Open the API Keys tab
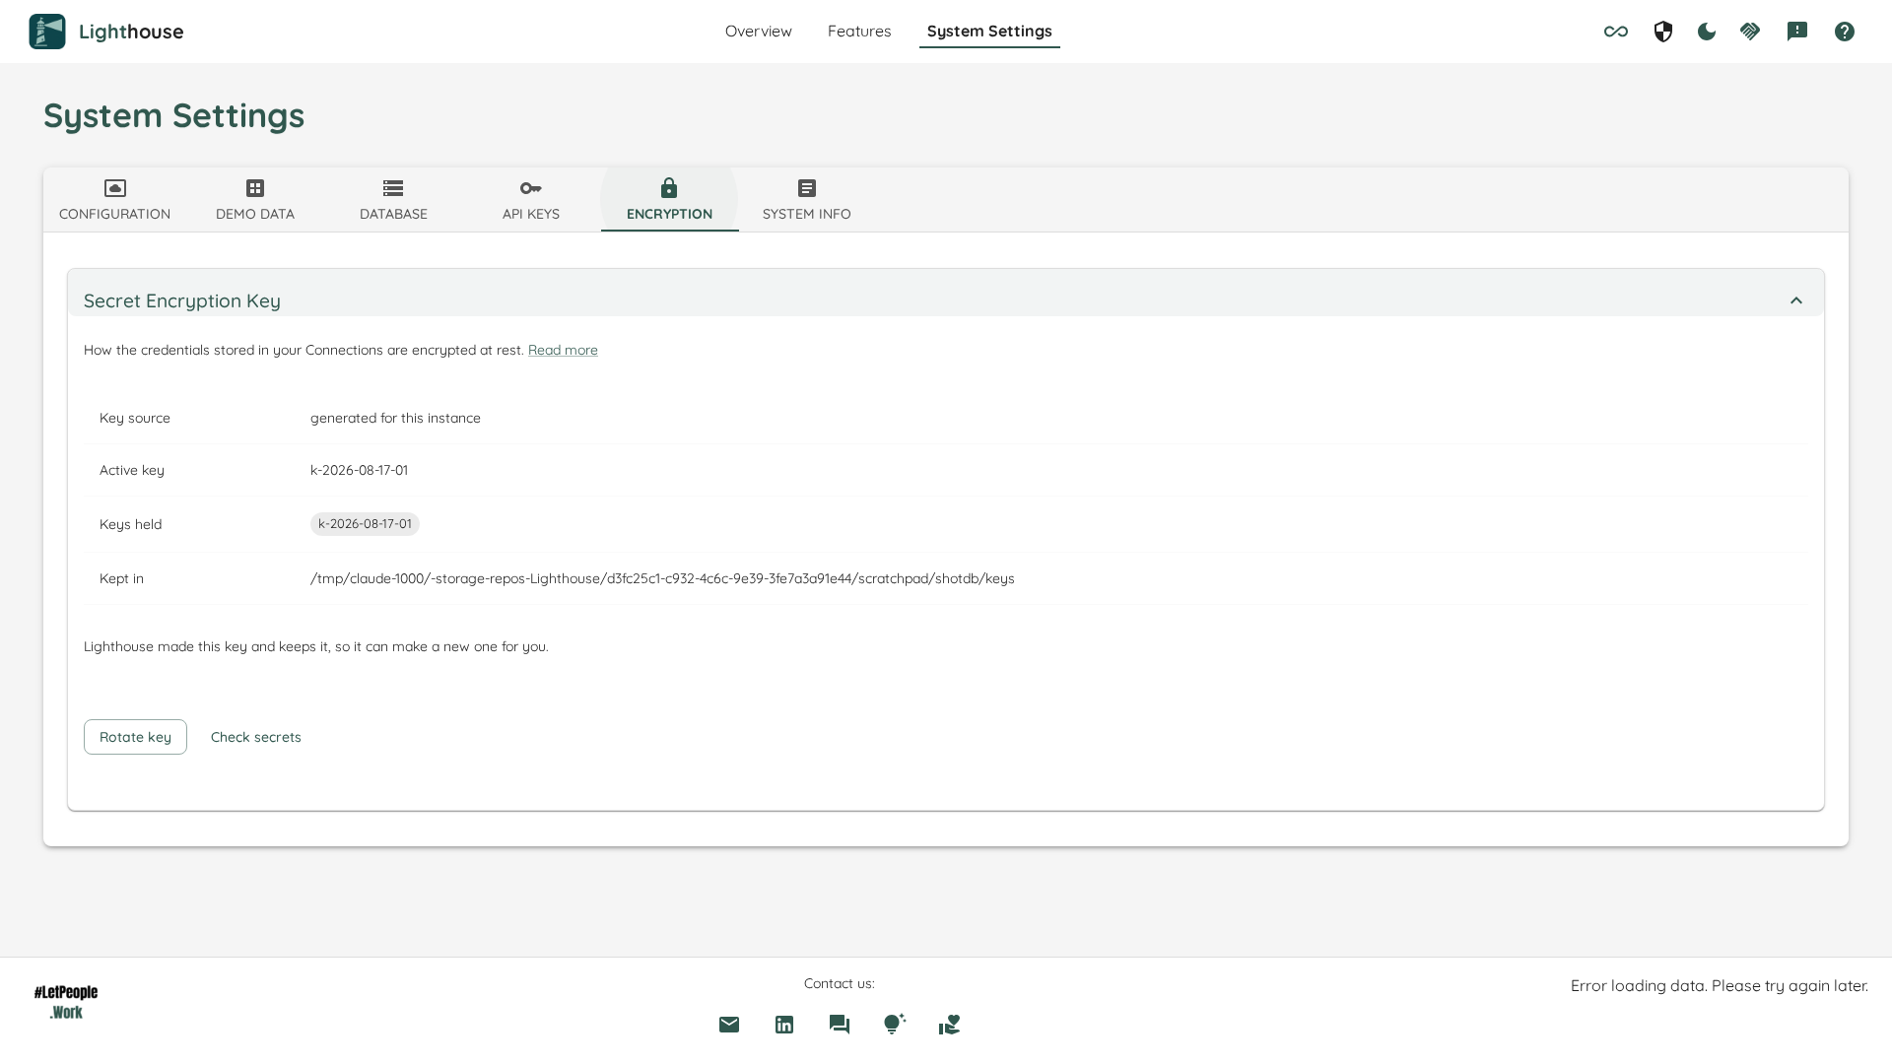 [531, 200]
